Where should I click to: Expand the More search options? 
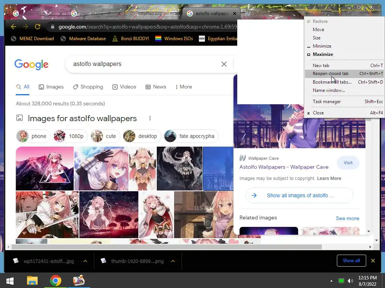coord(183,87)
